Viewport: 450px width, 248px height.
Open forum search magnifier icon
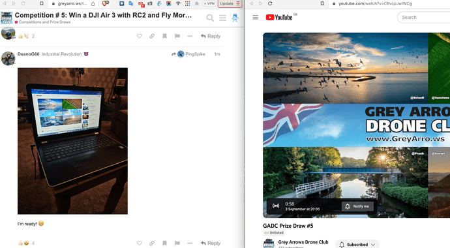coord(210,18)
